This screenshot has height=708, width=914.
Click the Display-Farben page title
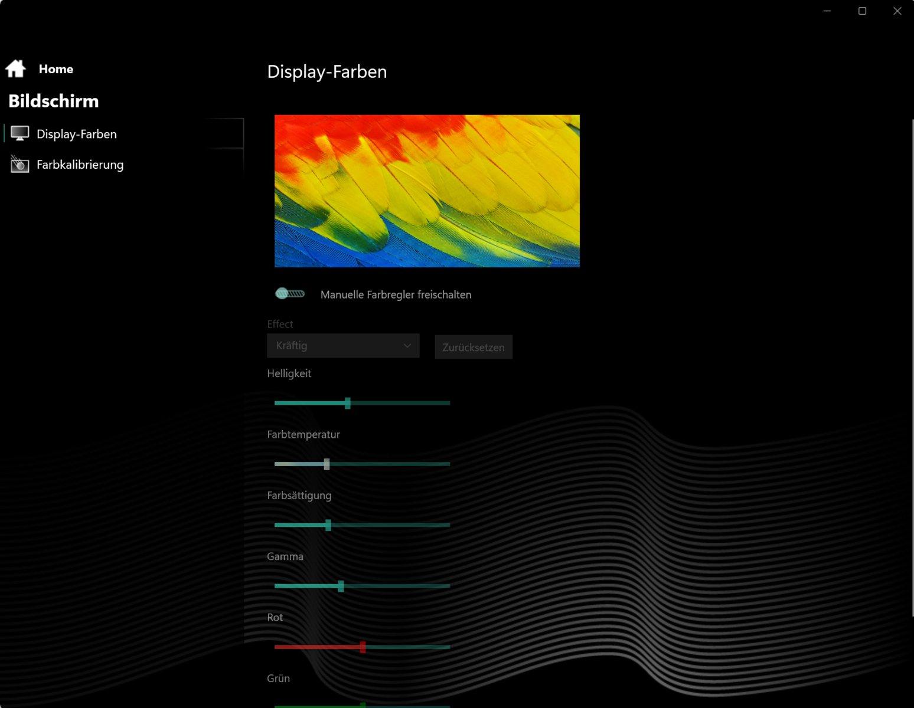(x=327, y=72)
